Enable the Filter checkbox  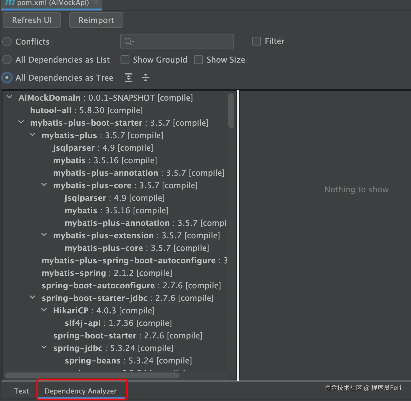point(256,41)
